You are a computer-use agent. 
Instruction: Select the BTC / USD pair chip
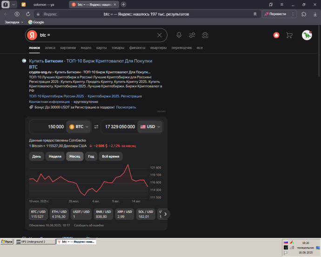[x=38, y=214]
